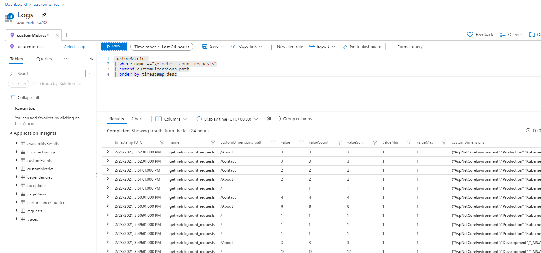Expand the browserTimings table
The height and width of the screenshot is (253, 541).
(17, 152)
